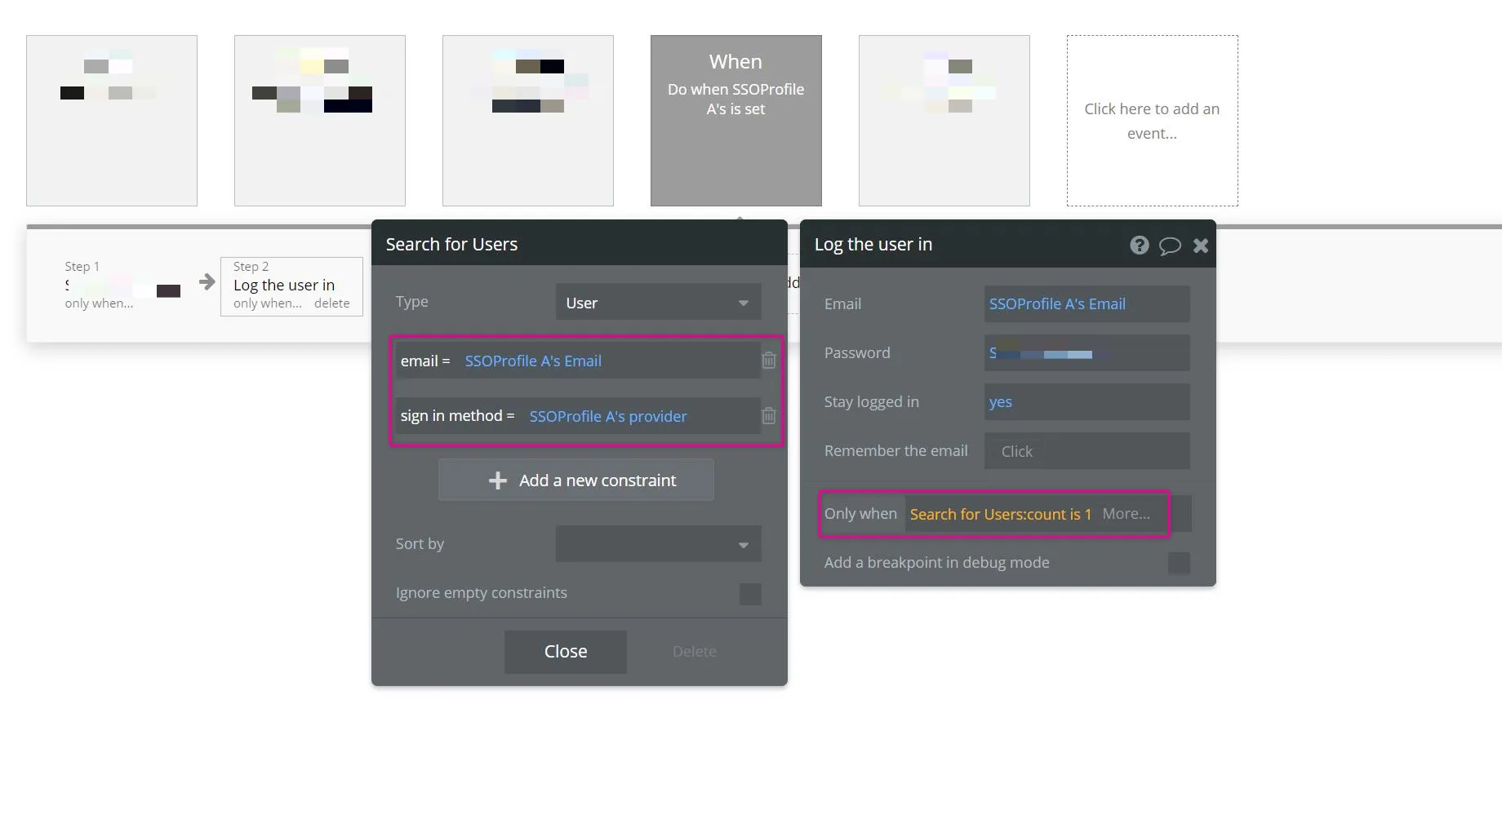Select the When SSOProfile A's is set event

(x=735, y=121)
